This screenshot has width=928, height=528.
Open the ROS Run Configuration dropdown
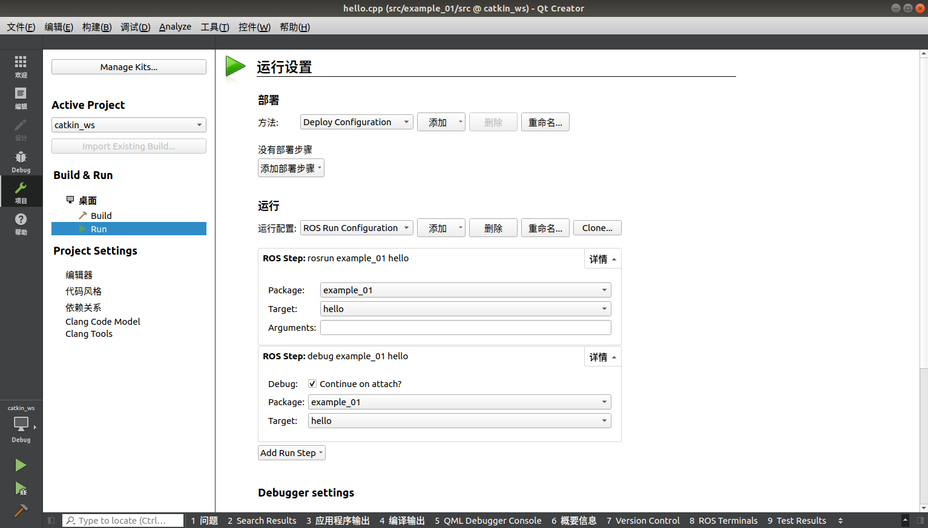357,227
